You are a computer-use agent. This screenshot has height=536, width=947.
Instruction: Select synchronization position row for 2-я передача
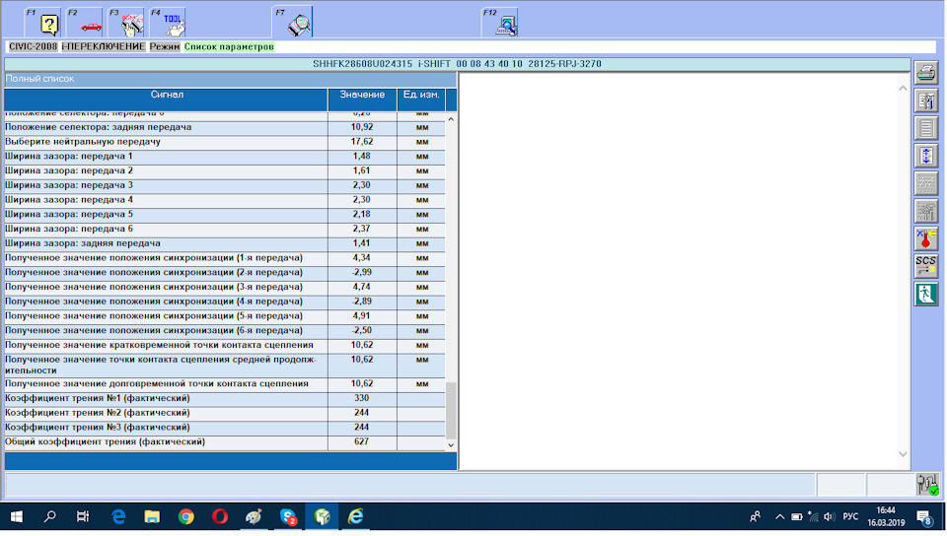tap(225, 273)
